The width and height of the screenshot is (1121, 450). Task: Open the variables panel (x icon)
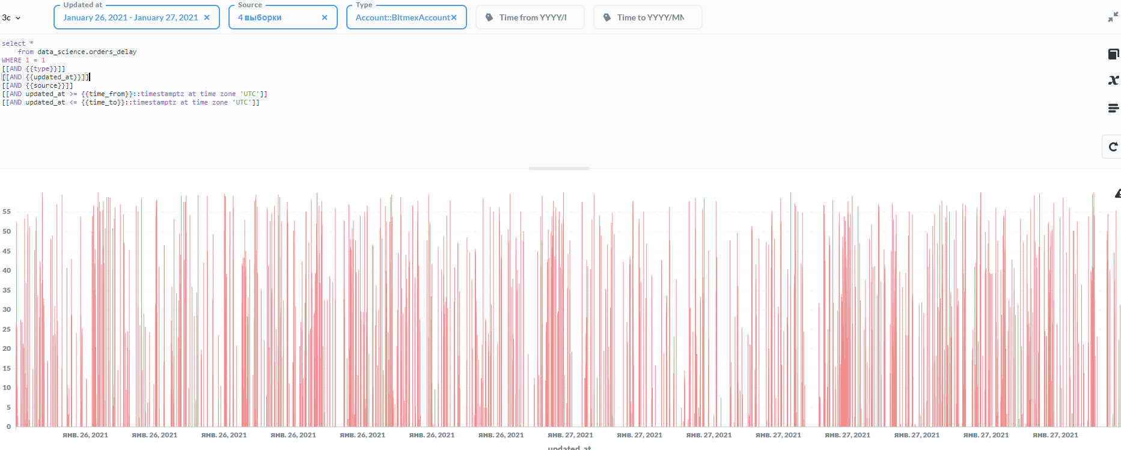[x=1113, y=80]
